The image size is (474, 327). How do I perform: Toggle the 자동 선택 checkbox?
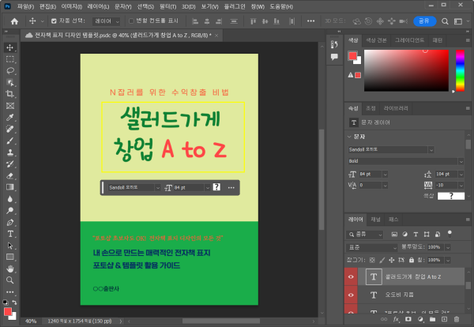(x=54, y=21)
